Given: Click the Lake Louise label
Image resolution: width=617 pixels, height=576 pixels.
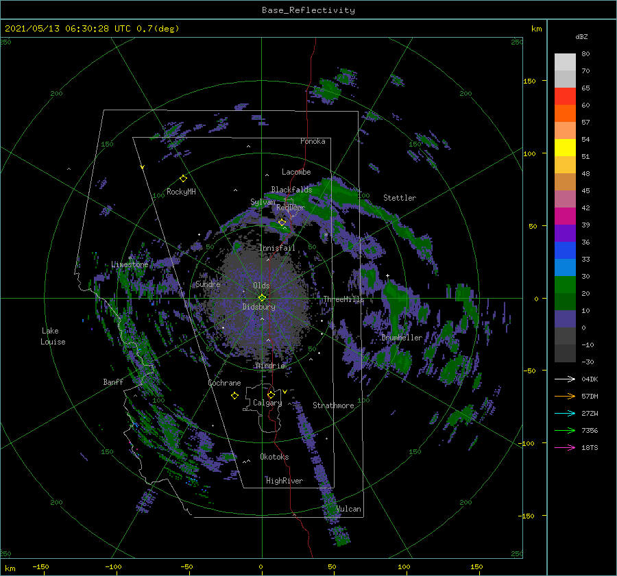Looking at the screenshot, I should (53, 336).
